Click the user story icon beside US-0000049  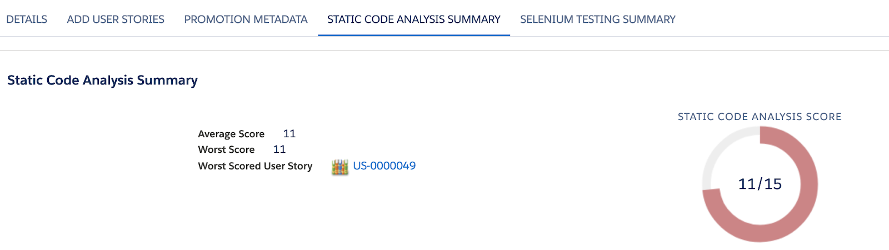(340, 167)
